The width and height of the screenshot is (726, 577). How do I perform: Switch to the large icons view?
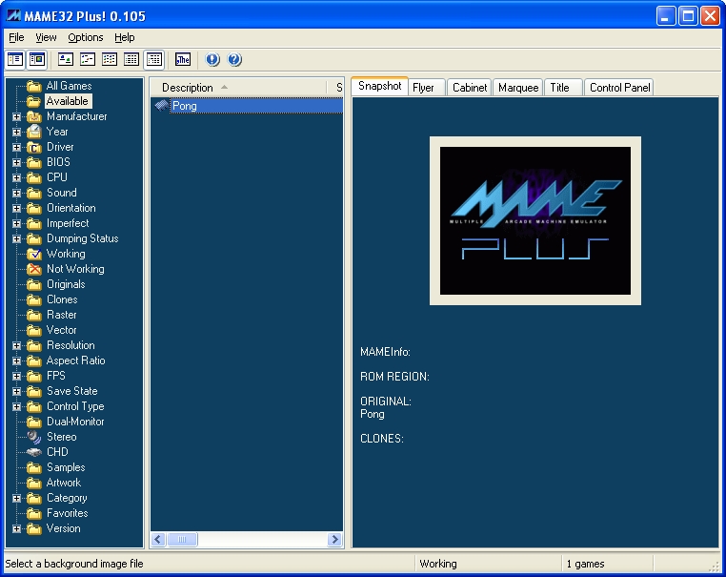click(66, 59)
